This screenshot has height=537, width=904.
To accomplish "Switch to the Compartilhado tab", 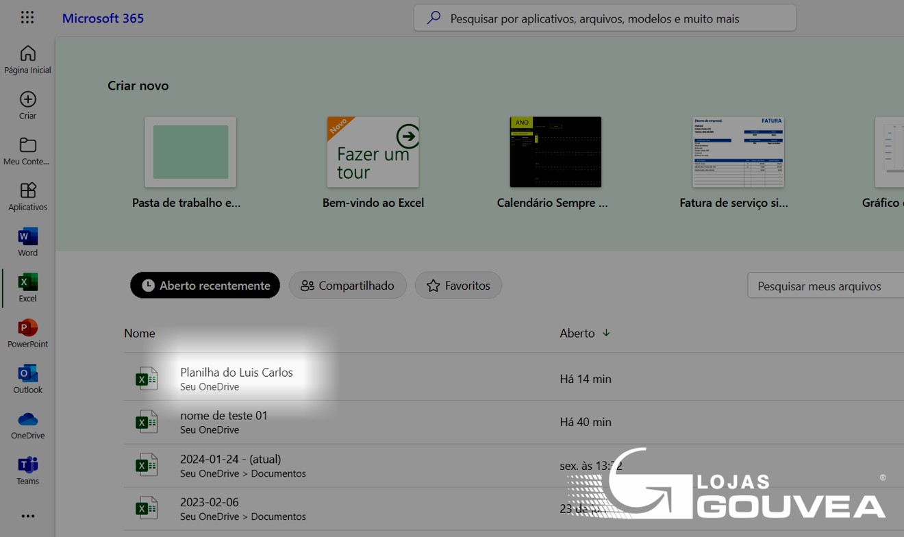I will [x=348, y=286].
